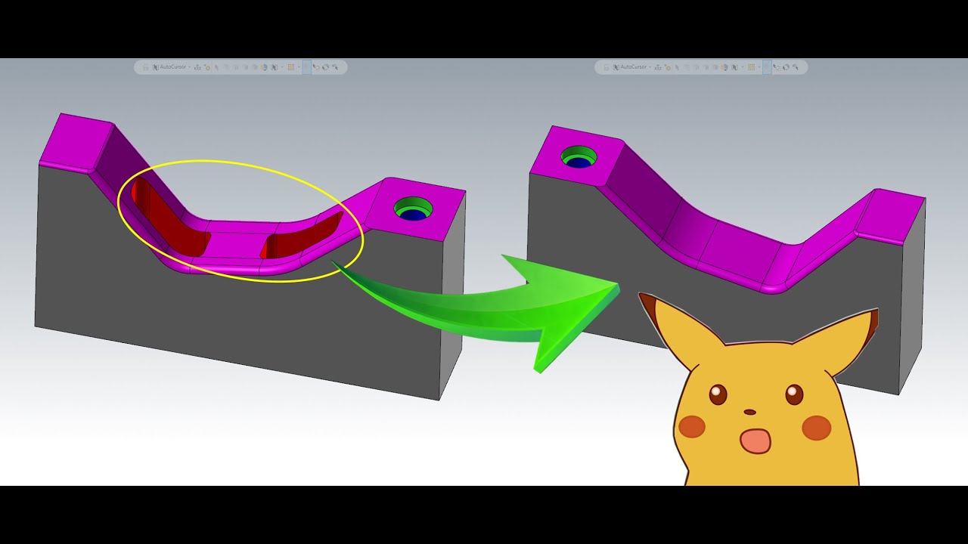The height and width of the screenshot is (544, 968).
Task: Select XYZ fast point icon in right toolbar
Action: [658, 67]
